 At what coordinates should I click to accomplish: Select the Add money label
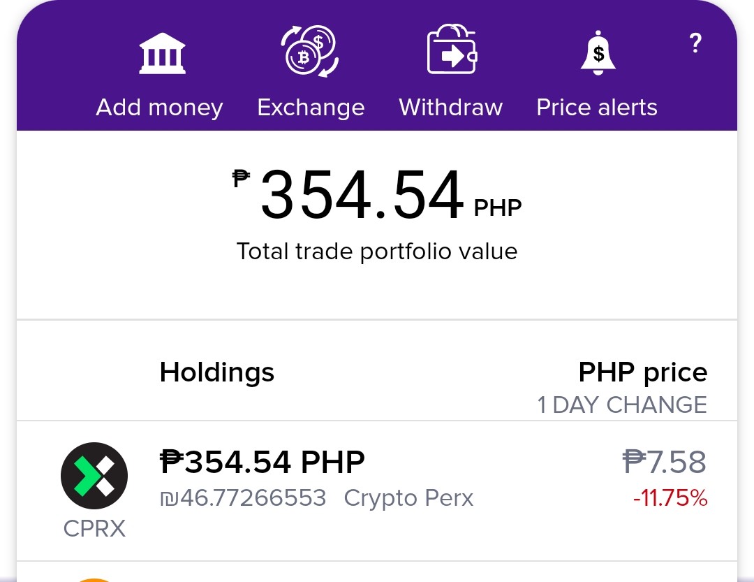(x=160, y=108)
